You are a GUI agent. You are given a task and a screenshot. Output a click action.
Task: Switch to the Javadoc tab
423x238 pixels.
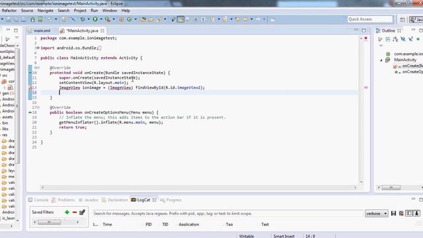coord(89,200)
